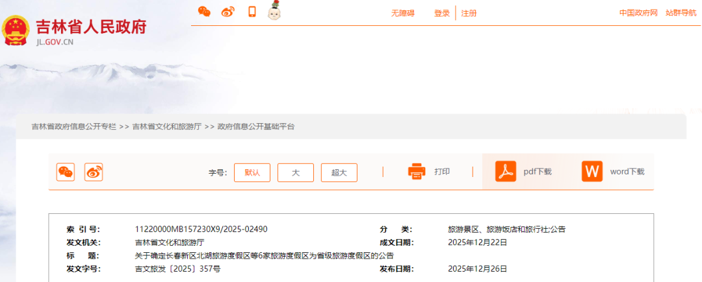This screenshot has height=282, width=702.
Task: Click 注册 to register
Action: (469, 14)
